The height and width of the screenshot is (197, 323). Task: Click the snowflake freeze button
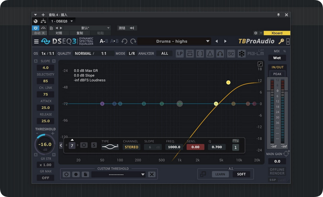tap(241, 54)
